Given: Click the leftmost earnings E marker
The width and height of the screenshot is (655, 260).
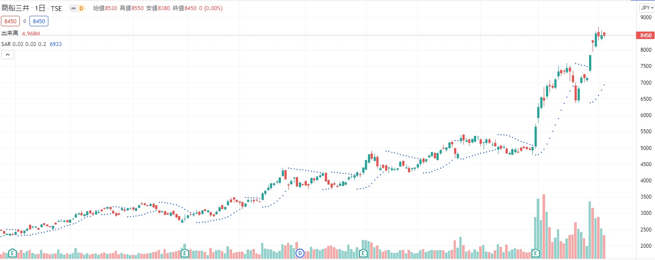Looking at the screenshot, I should [12, 253].
